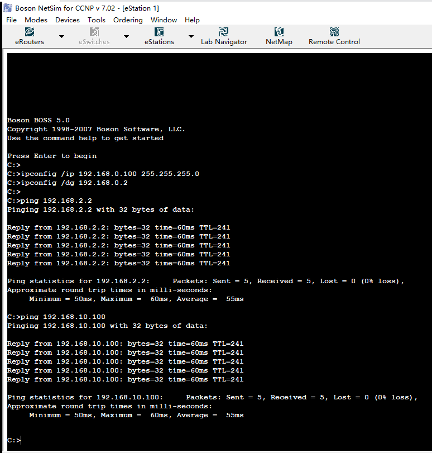Viewport: 432px width, 453px height.
Task: Click 'Pinging 192.168.2.2 with 32 bytes' line
Action: (x=101, y=210)
